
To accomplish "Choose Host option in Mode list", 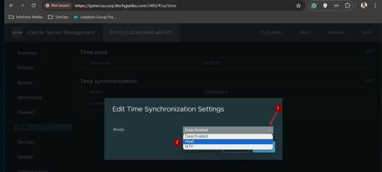I will [228, 141].
